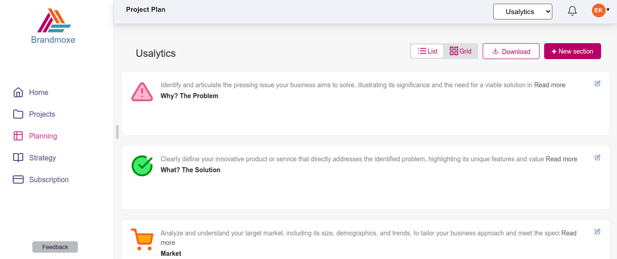Click the Feedback button
The height and width of the screenshot is (259, 617).
click(x=55, y=247)
